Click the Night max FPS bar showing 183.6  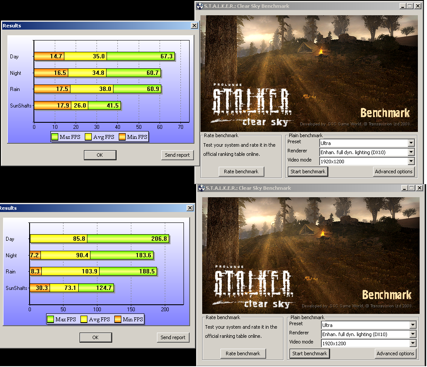click(122, 255)
